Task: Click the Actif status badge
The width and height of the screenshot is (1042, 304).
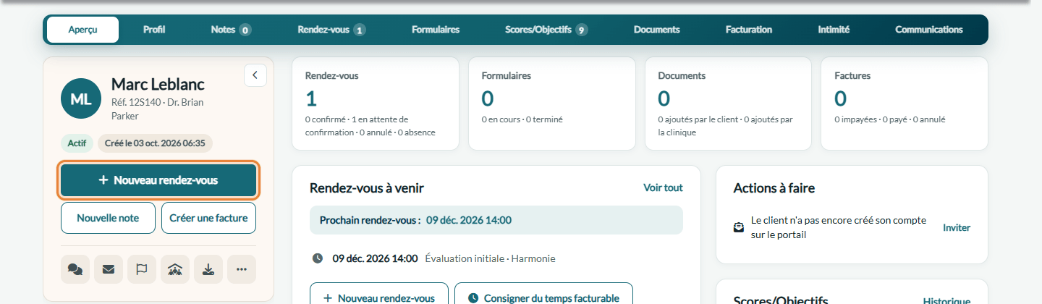Action: [x=77, y=143]
